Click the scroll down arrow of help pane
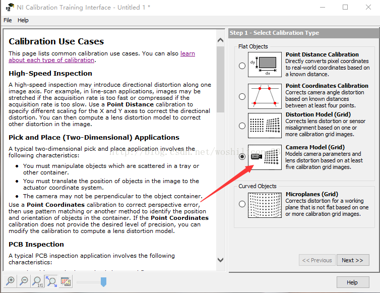The height and width of the screenshot is (293, 380). point(220,260)
